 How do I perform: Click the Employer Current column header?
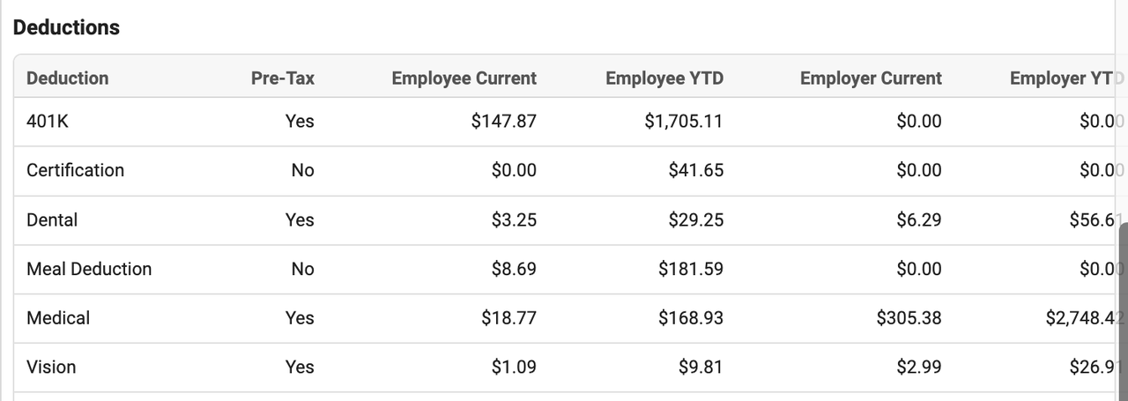coord(871,78)
